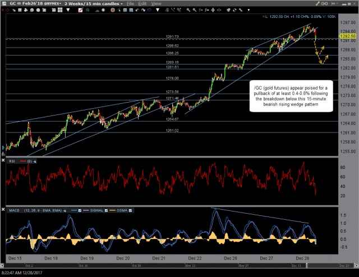Click the refresh chart arrows icon
Viewport: 359px width, 277px height.
click(234, 10)
